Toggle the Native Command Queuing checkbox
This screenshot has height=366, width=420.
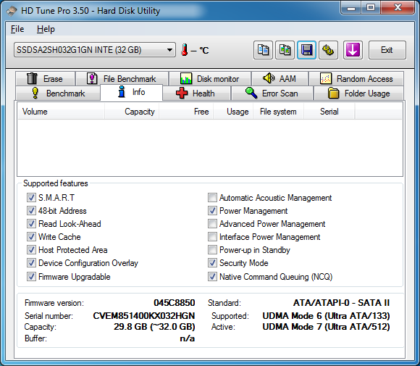click(212, 277)
